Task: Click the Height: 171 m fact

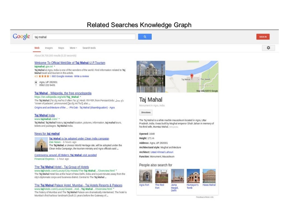Action: tap(147, 138)
